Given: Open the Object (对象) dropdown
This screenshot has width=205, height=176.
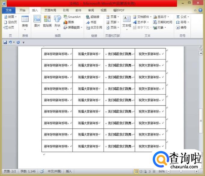Looking at the screenshot, I should tap(160, 27).
